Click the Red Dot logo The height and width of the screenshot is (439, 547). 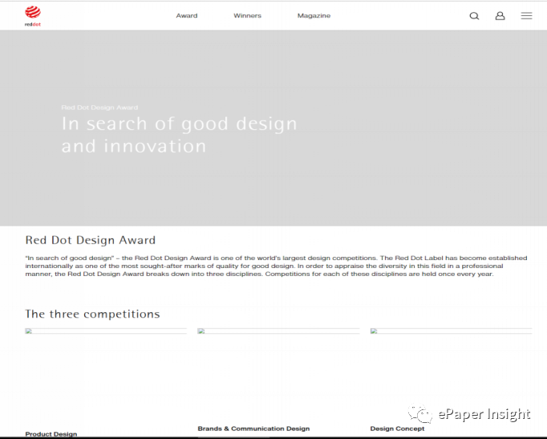[x=33, y=16]
